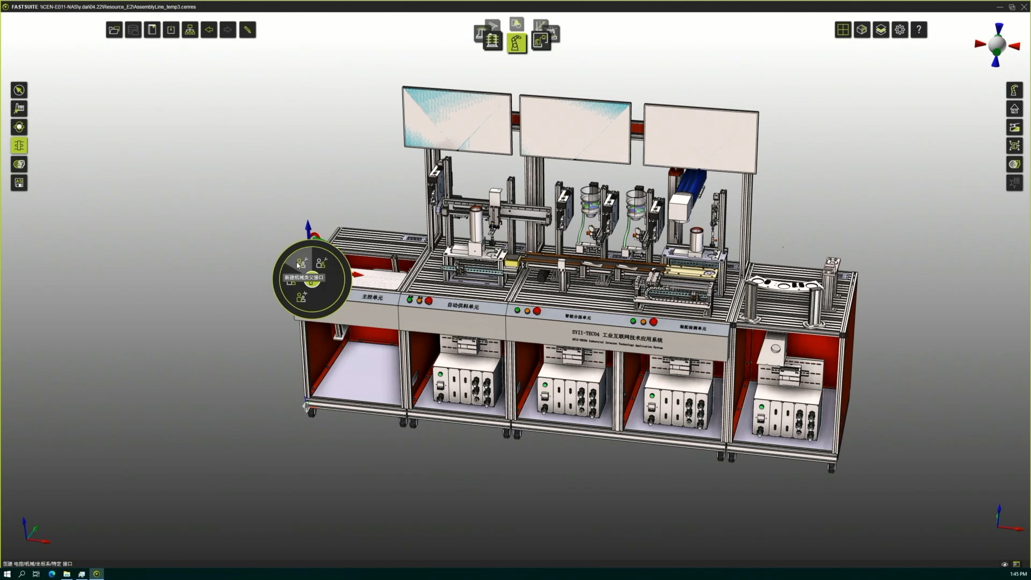The width and height of the screenshot is (1031, 580).
Task: Open the shaded cube display mode icon
Action: pyautogui.click(x=862, y=30)
